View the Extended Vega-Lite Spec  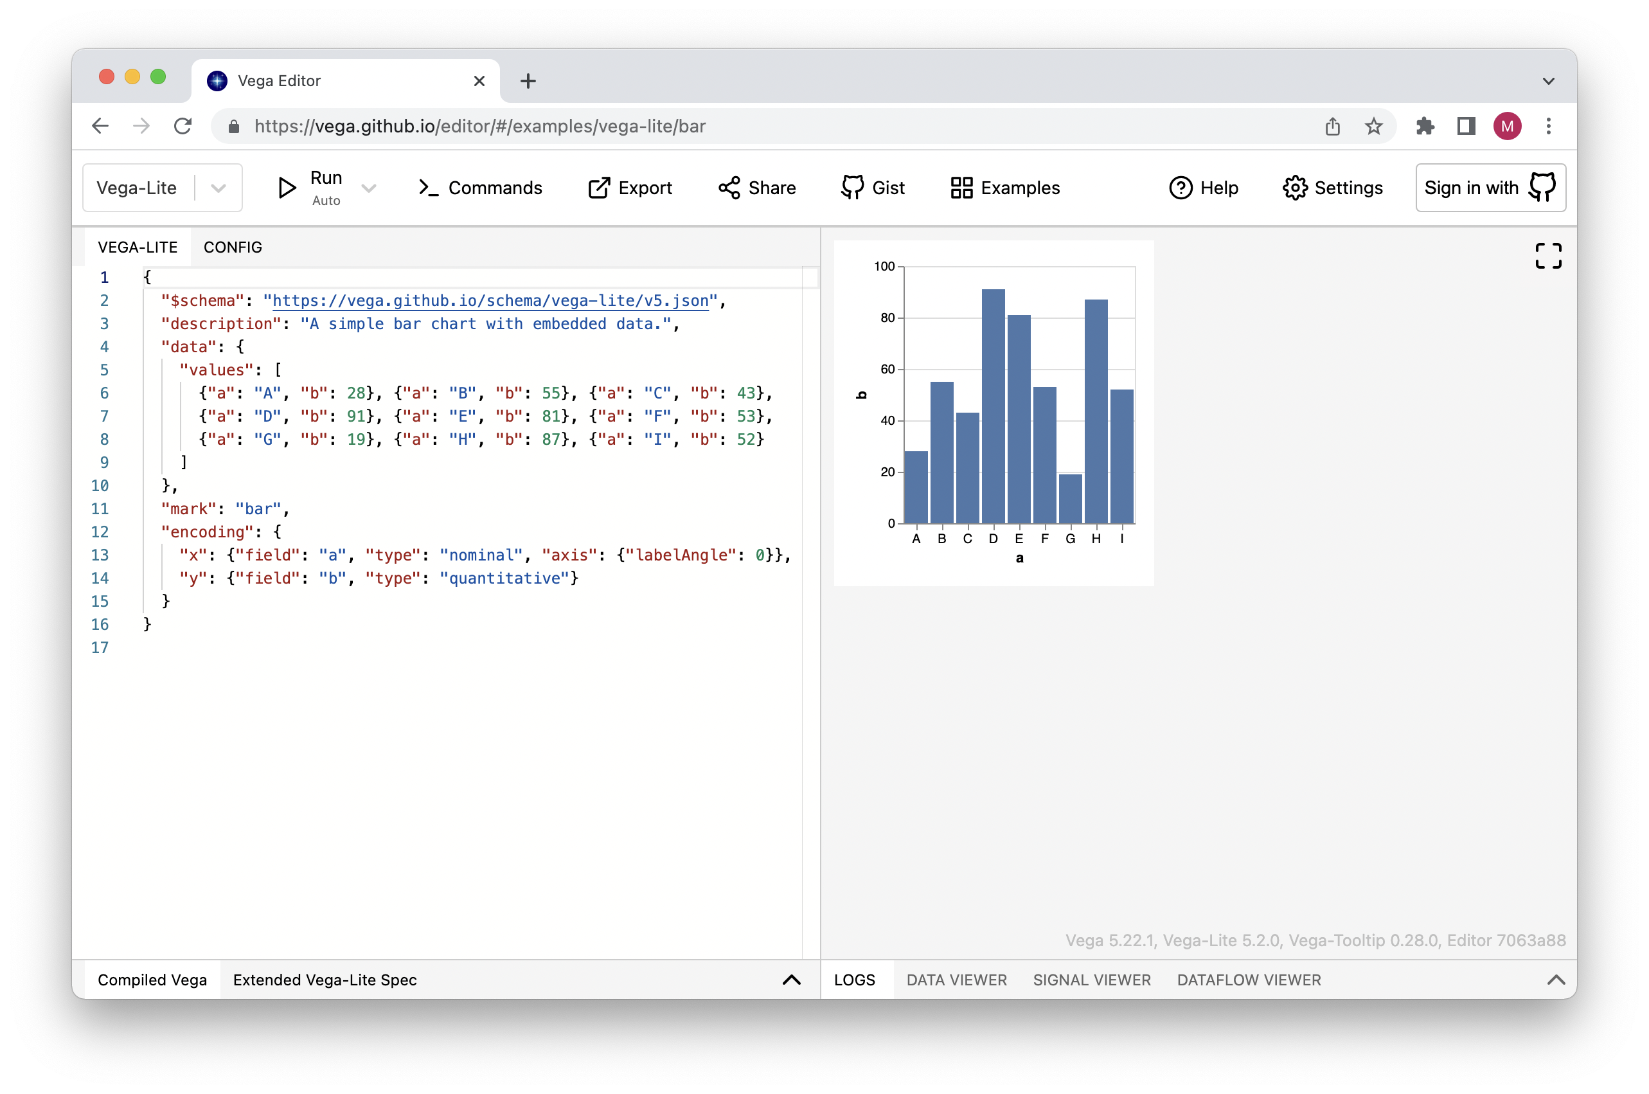click(x=325, y=980)
